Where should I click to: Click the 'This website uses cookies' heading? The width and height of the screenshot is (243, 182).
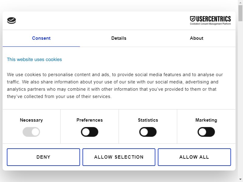(x=34, y=59)
